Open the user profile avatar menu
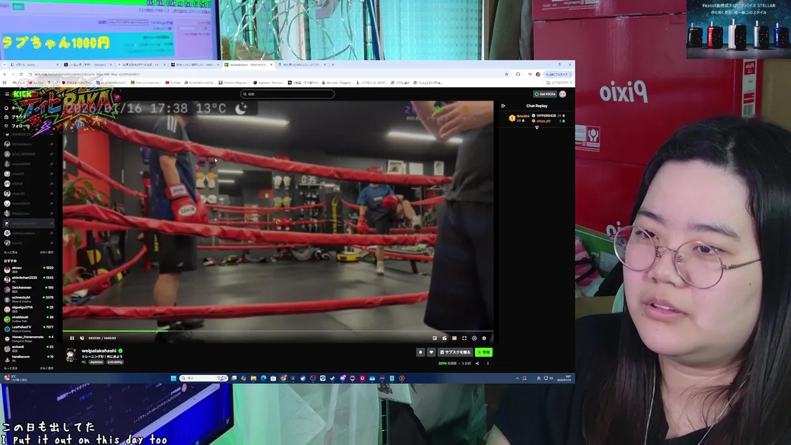Image resolution: width=791 pixels, height=445 pixels. (x=562, y=94)
